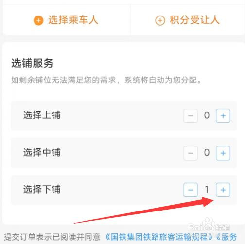The height and width of the screenshot is (244, 245).
Task: Open the 《服务 terms link
Action: pyautogui.click(x=227, y=237)
